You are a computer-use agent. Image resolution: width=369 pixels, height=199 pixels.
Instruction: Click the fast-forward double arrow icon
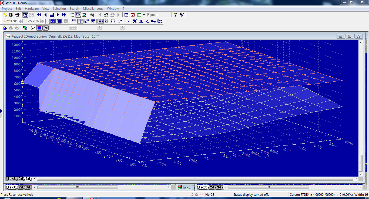coord(64,15)
